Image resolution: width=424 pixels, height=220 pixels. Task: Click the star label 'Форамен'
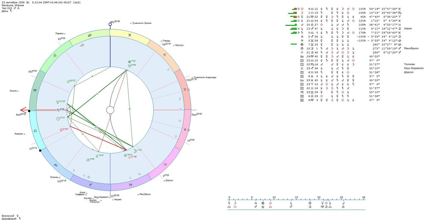(18, 134)
